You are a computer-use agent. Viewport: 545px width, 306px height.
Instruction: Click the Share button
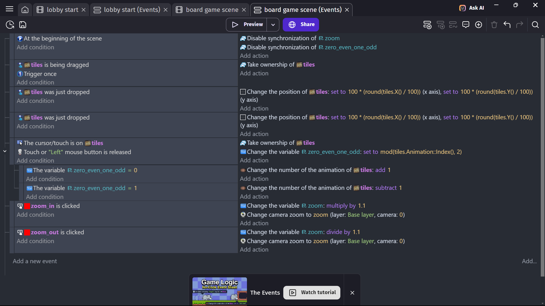coord(301,25)
